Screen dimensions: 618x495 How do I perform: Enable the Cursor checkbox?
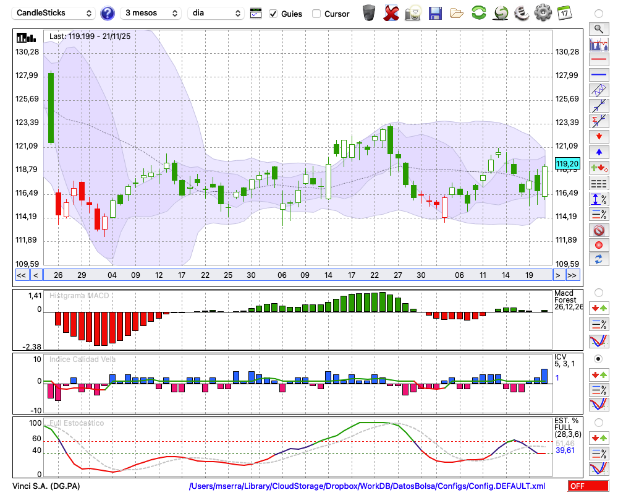(x=316, y=14)
